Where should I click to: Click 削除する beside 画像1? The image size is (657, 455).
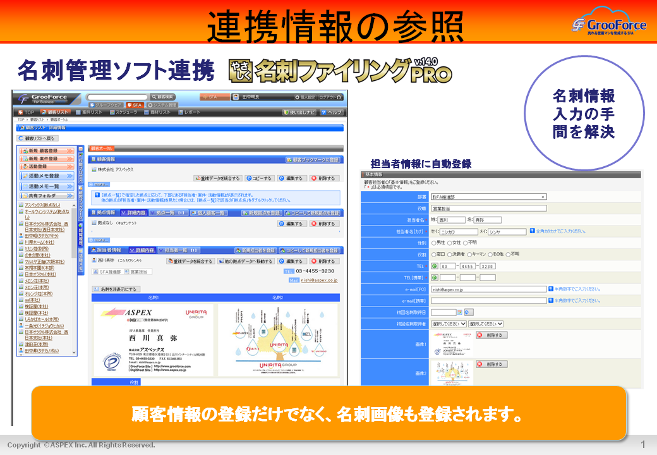click(491, 335)
